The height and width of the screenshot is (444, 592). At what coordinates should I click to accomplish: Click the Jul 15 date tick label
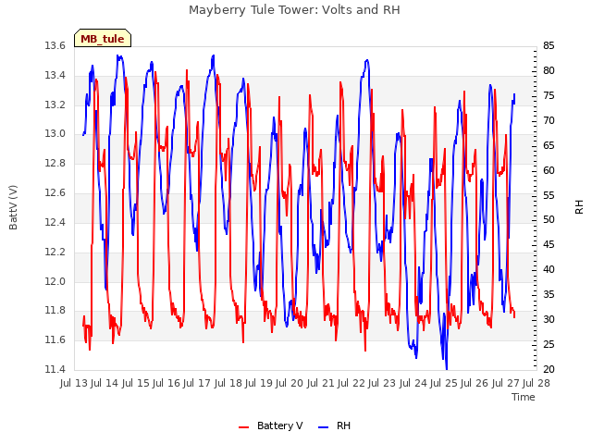coord(136,383)
